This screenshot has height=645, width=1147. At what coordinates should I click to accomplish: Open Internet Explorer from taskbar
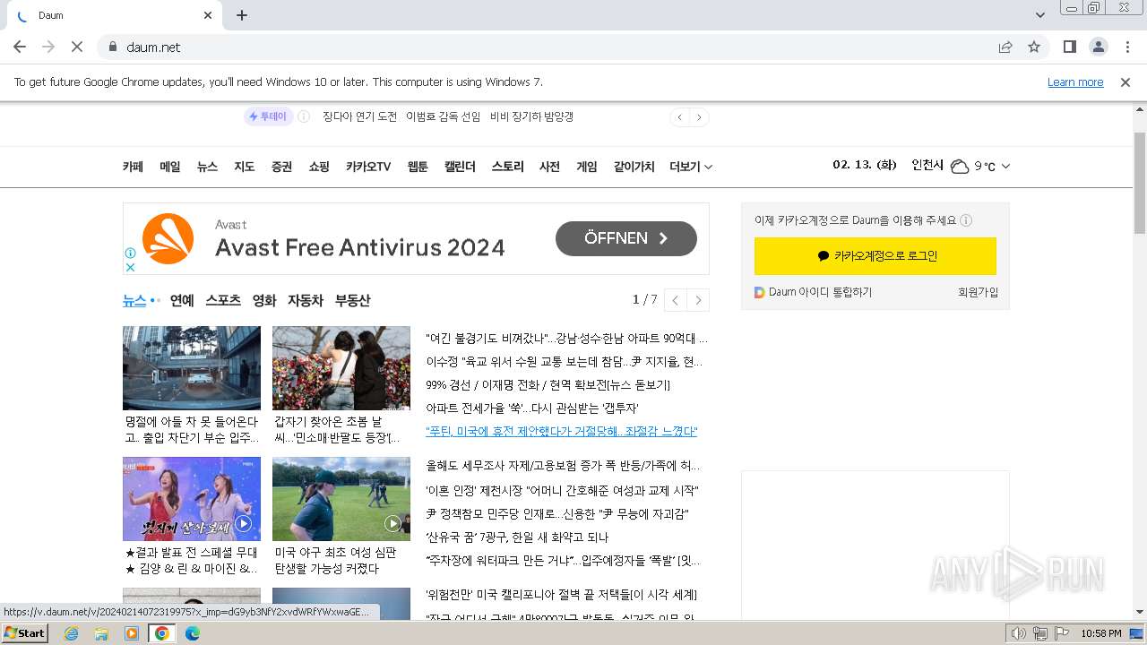[71, 633]
